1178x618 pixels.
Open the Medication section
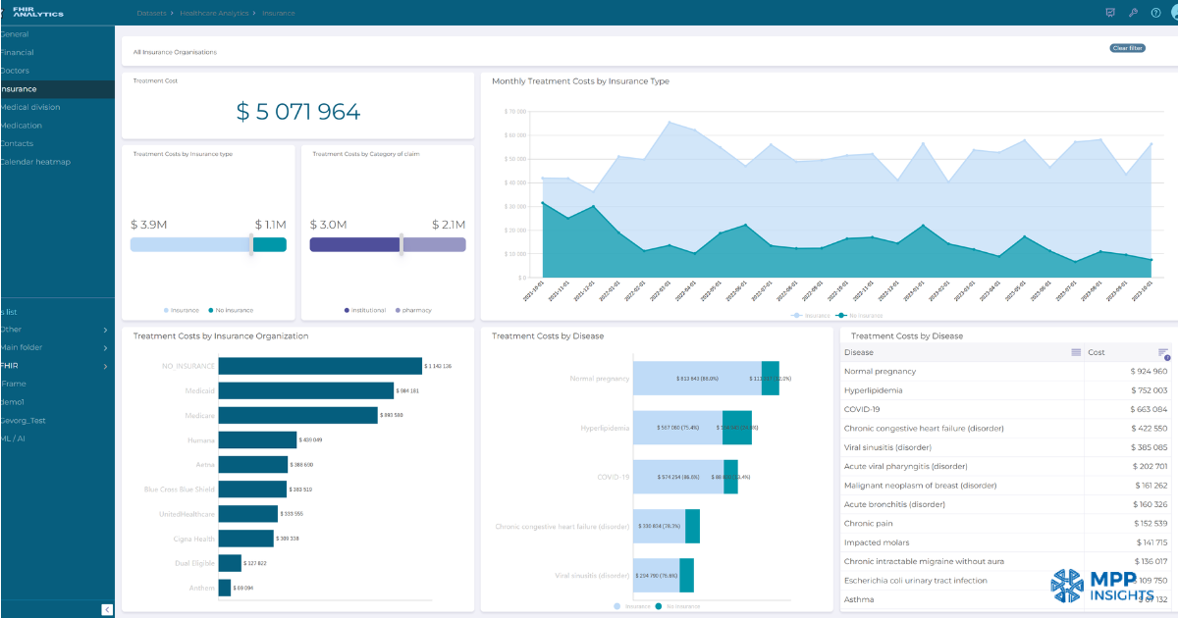(x=24, y=125)
